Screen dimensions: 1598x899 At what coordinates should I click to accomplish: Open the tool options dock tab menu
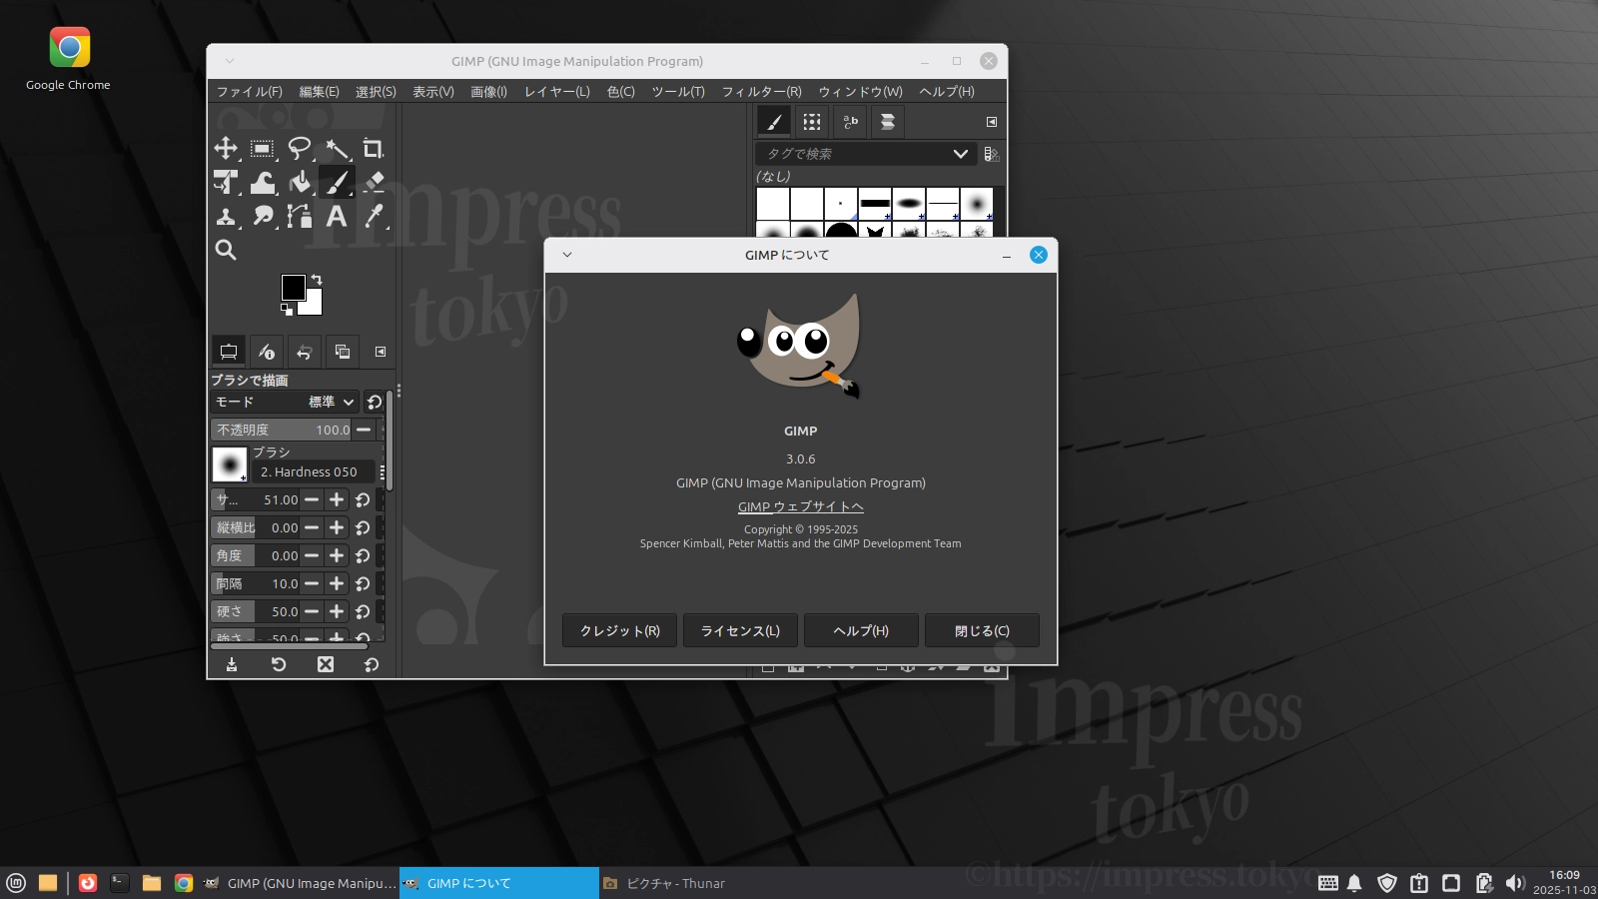pos(381,352)
